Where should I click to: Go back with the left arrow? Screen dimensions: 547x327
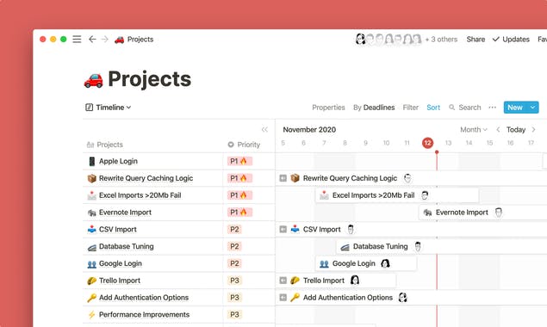[92, 39]
